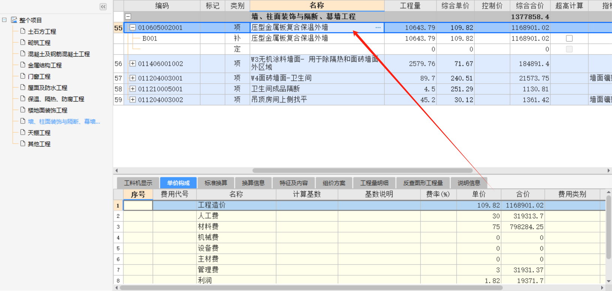612x291 pixels.
Task: Click the project icon beside 整个项目
Action: point(14,20)
